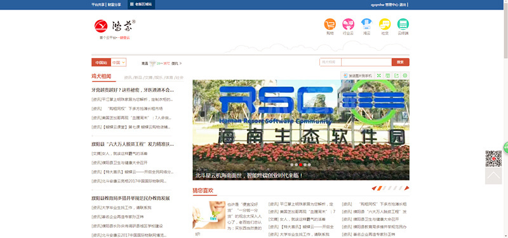The height and width of the screenshot is (238, 508).
Task: Click the 退出 logout link
Action: (x=403, y=4)
